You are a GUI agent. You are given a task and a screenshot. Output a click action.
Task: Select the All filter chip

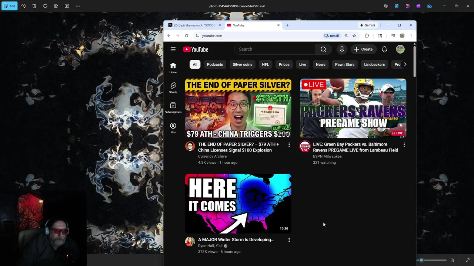click(195, 64)
